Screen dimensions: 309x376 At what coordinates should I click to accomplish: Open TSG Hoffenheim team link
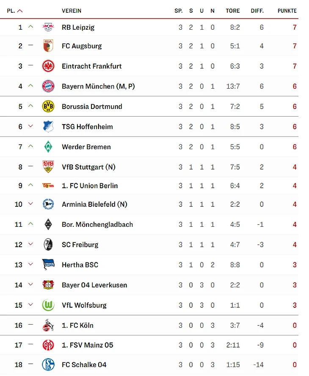point(87,127)
